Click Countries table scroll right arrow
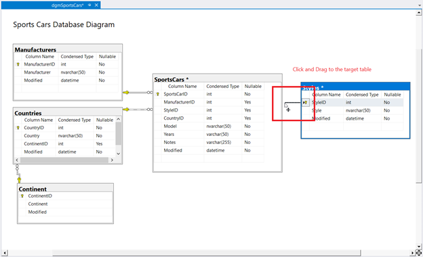 [112, 160]
